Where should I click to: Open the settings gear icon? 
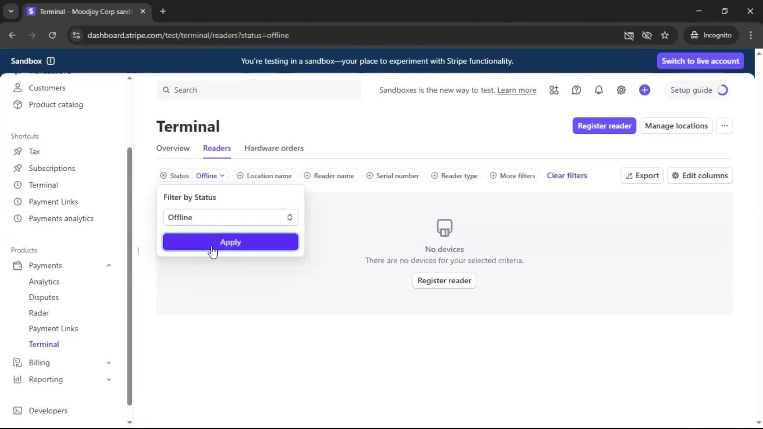pyautogui.click(x=621, y=90)
